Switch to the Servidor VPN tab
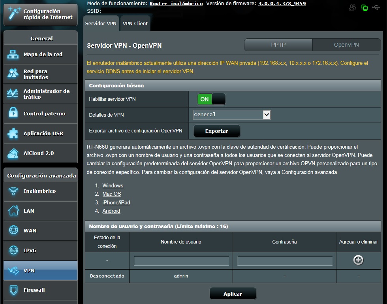Viewport: 387px width, 304px height. [x=101, y=23]
